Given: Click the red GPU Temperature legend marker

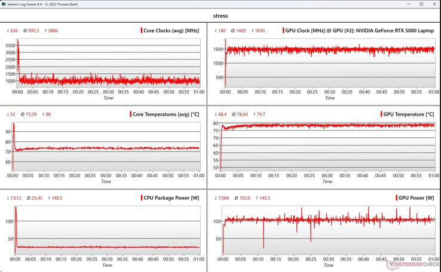Looking at the screenshot, I should 381,114.
